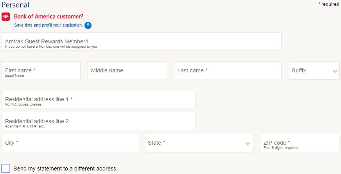Open the Suffix dropdown
The width and height of the screenshot is (341, 174).
coord(314,70)
